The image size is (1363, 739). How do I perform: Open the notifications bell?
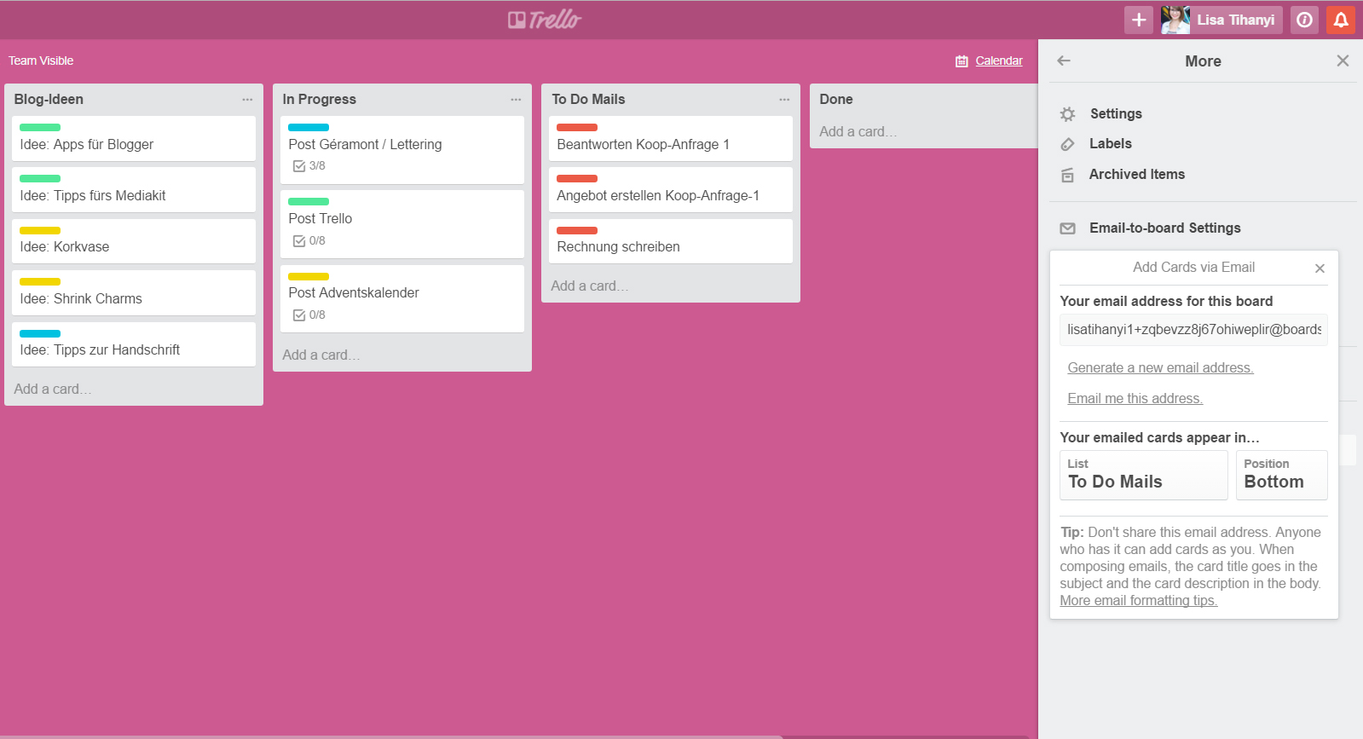[1341, 20]
